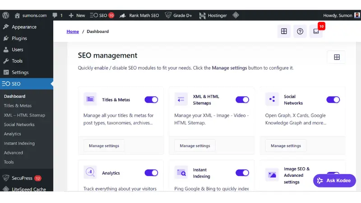Image resolution: width=361 pixels, height=203 pixels.
Task: Toggle the Instant Indexing switch
Action: coord(242,173)
